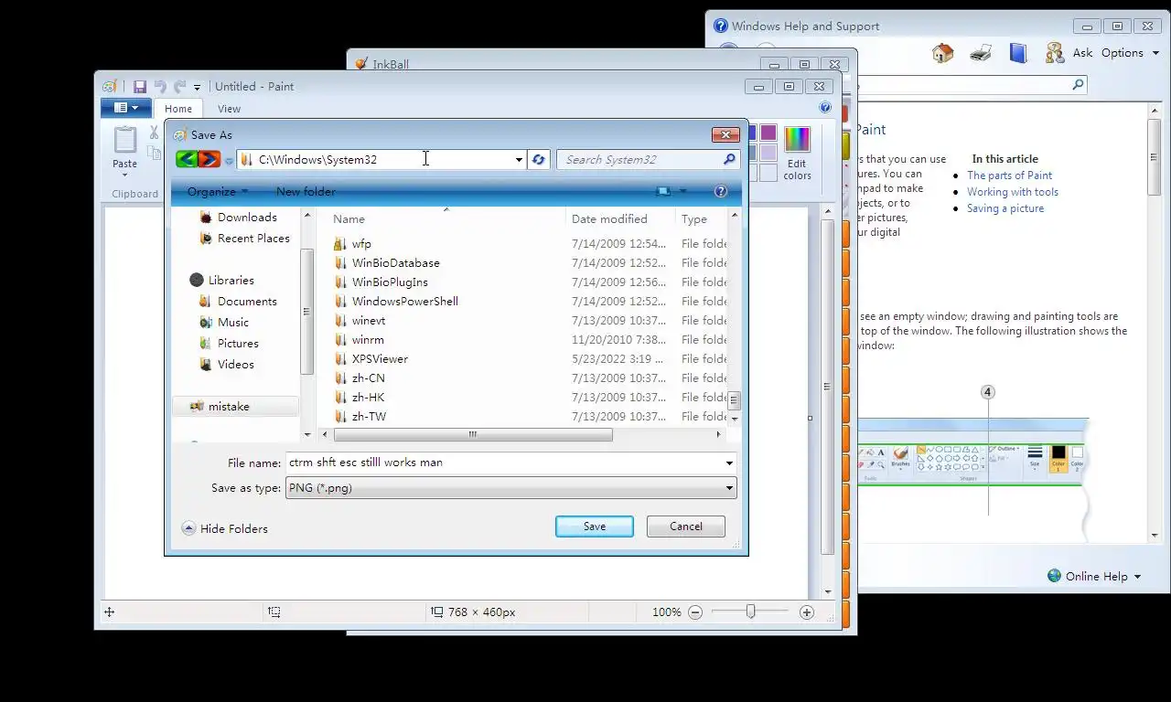Image resolution: width=1171 pixels, height=702 pixels.
Task: Open the blue Paint application menu button
Action: (x=126, y=108)
